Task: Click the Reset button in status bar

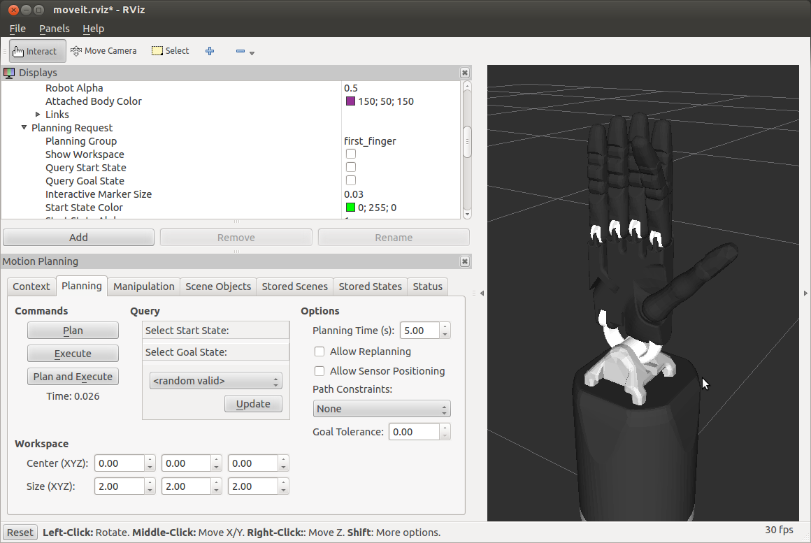Action: pyautogui.click(x=20, y=533)
